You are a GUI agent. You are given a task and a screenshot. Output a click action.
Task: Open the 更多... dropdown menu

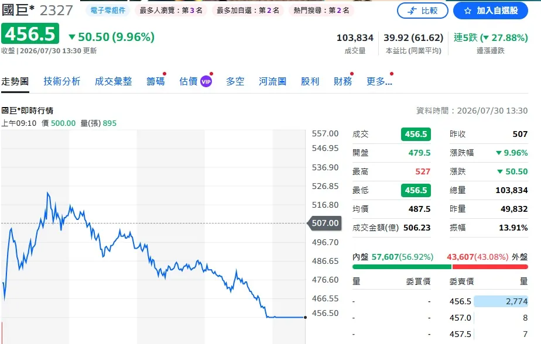[379, 82]
